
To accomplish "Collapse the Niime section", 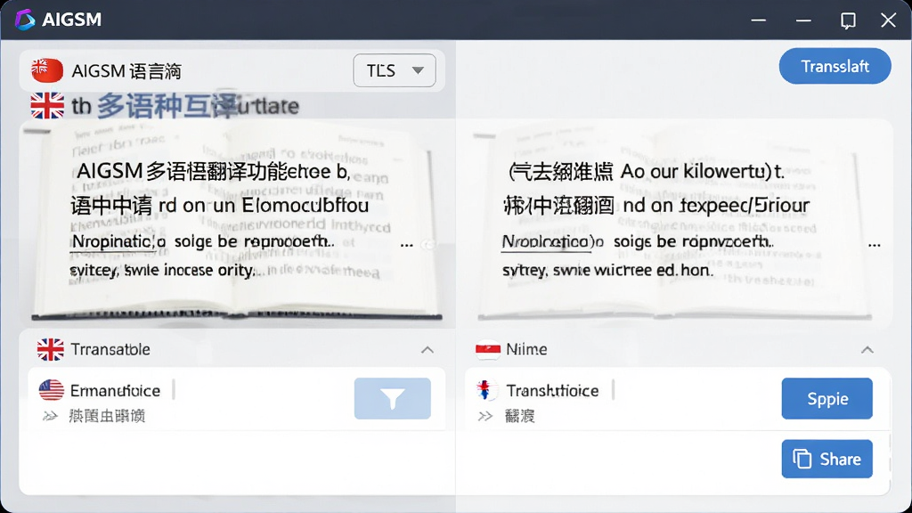I will tap(867, 349).
